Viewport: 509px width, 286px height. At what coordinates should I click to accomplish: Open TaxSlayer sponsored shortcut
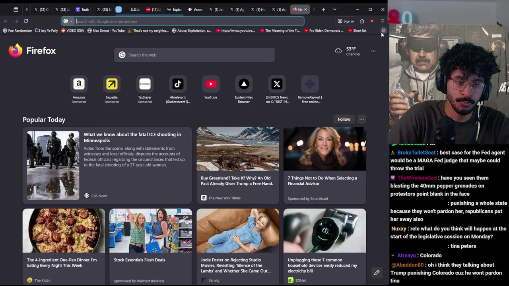145,90
